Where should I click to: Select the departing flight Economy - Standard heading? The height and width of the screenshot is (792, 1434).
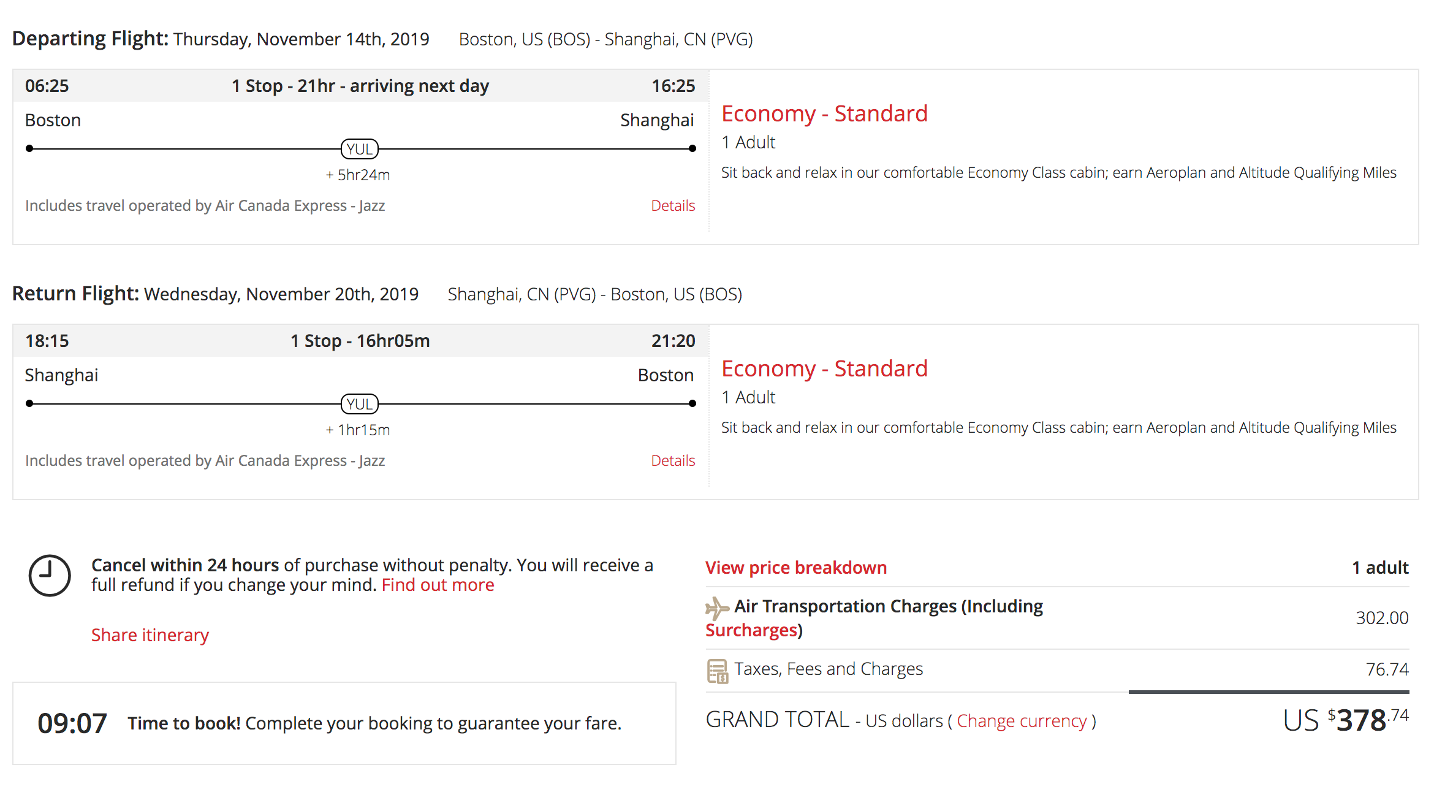[x=824, y=114]
